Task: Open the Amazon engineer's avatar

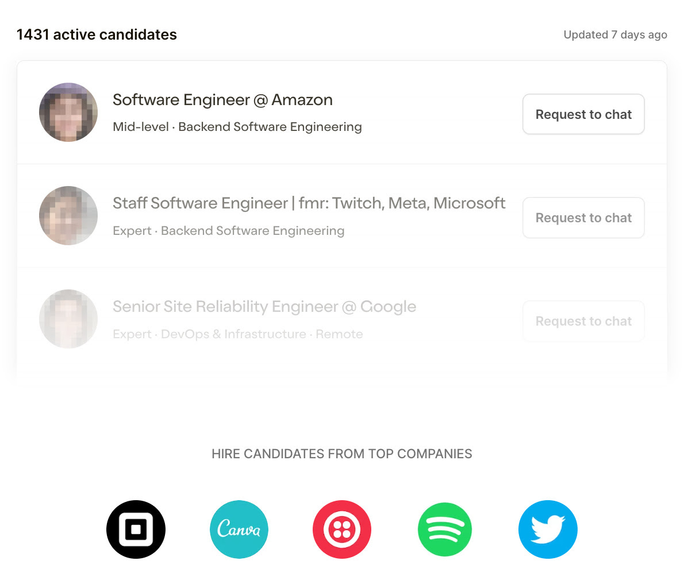Action: [68, 112]
